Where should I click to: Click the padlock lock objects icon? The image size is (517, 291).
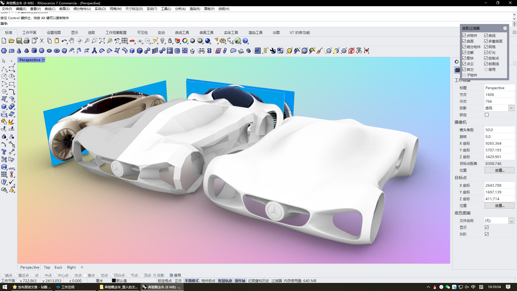tap(170, 41)
